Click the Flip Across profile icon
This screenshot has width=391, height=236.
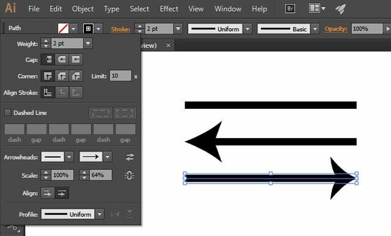click(130, 214)
